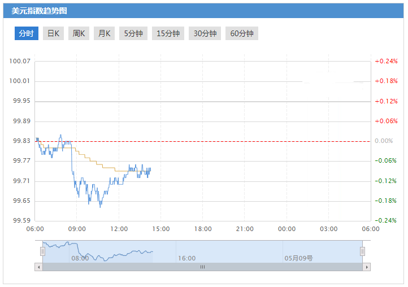The image size is (408, 287).
Task: Open the 月K chart tab
Action: click(x=105, y=33)
